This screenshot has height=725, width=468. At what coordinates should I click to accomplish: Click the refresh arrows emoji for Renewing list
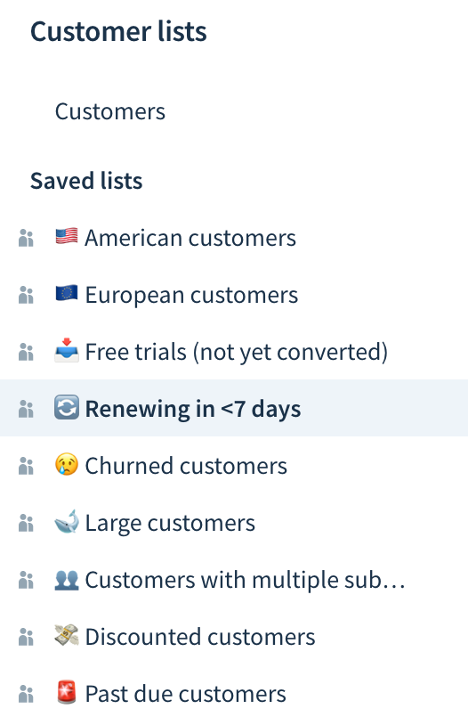click(67, 407)
